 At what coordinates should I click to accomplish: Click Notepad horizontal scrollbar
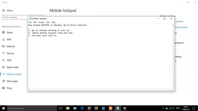[x=100, y=90]
